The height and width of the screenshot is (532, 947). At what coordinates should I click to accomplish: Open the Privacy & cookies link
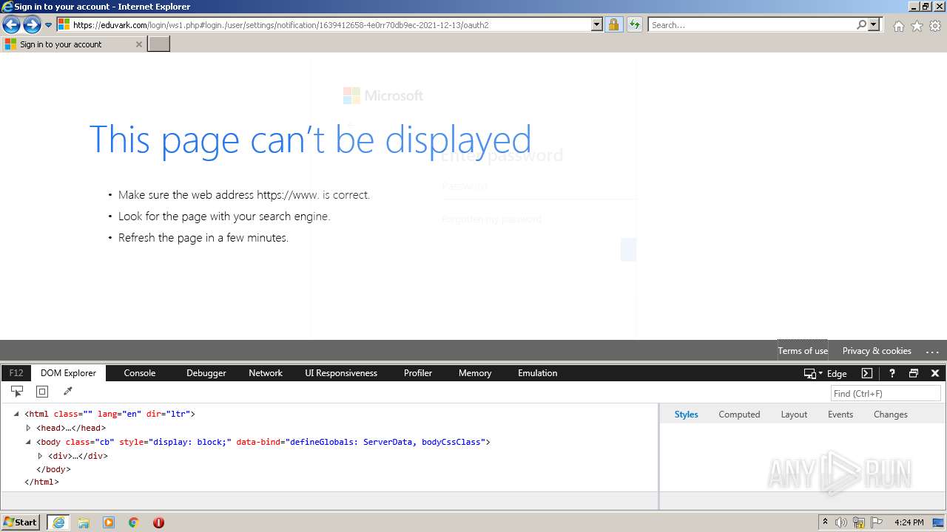pyautogui.click(x=877, y=351)
